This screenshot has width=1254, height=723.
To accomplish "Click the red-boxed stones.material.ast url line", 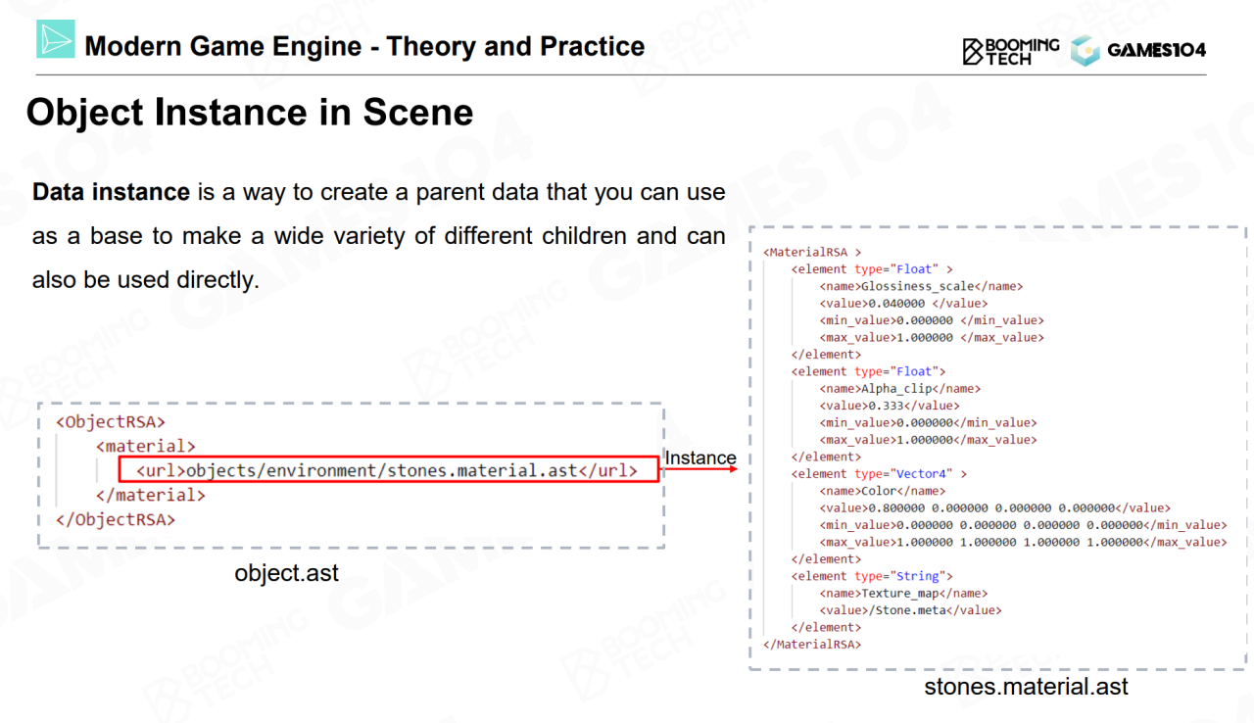I will pos(389,470).
